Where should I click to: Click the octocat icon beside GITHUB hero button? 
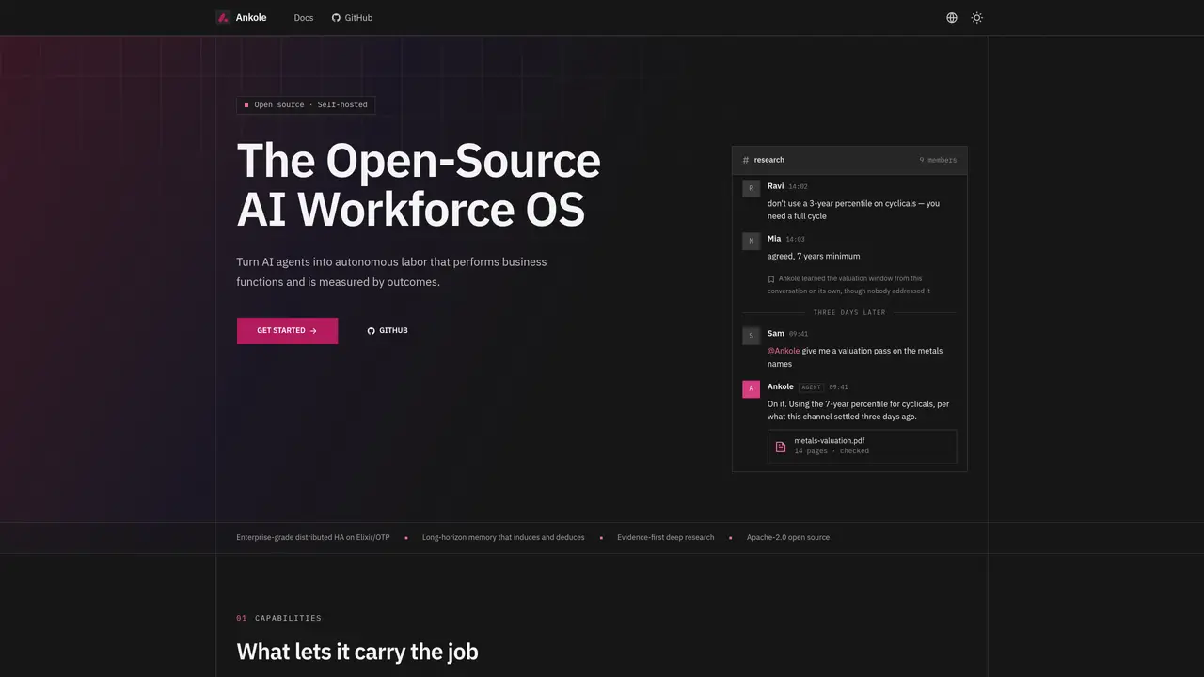(371, 331)
